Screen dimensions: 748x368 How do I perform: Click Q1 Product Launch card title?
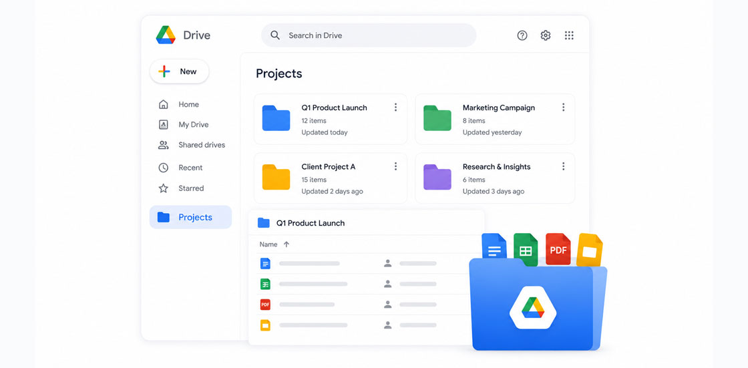click(335, 108)
